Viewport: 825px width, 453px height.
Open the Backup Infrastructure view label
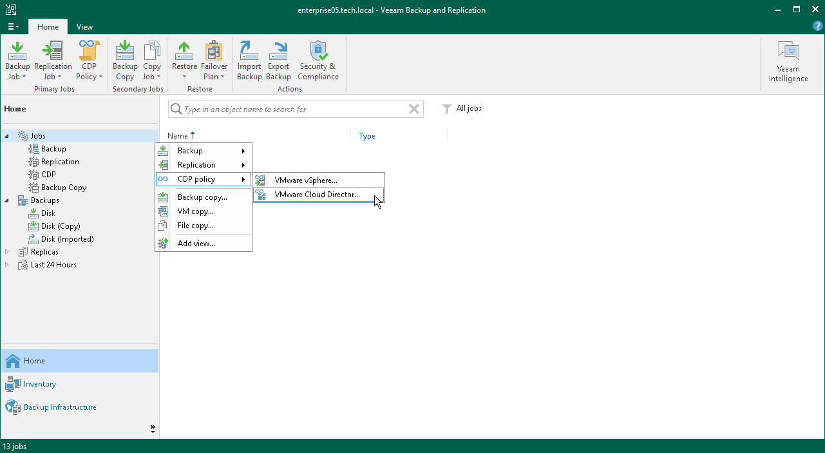tap(60, 407)
